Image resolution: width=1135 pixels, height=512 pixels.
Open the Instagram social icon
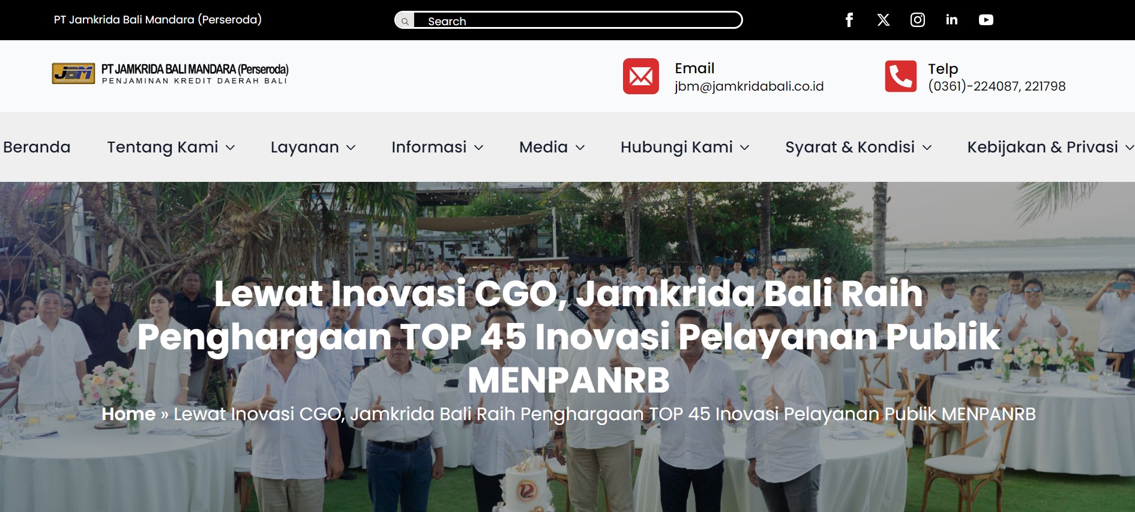918,20
